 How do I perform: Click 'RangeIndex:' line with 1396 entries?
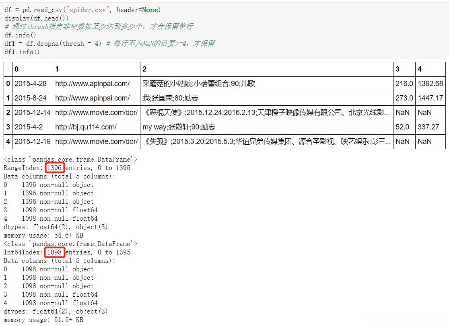[x=67, y=168]
